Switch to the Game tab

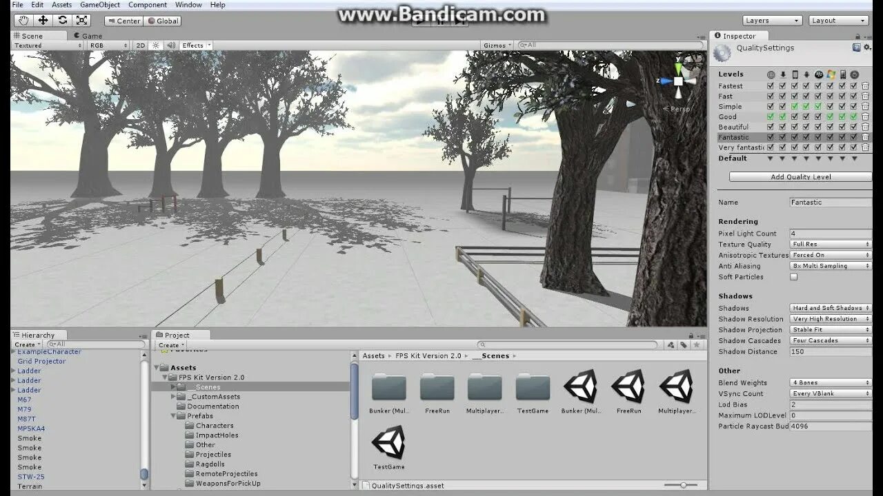point(88,36)
